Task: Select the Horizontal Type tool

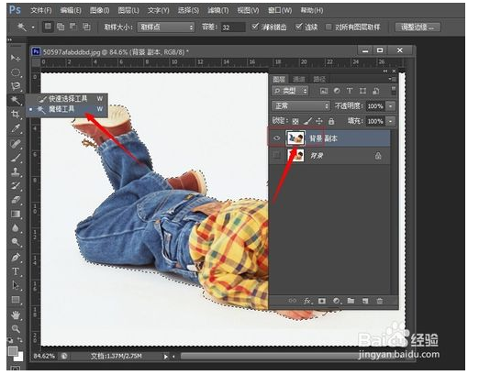Action: pos(16,271)
